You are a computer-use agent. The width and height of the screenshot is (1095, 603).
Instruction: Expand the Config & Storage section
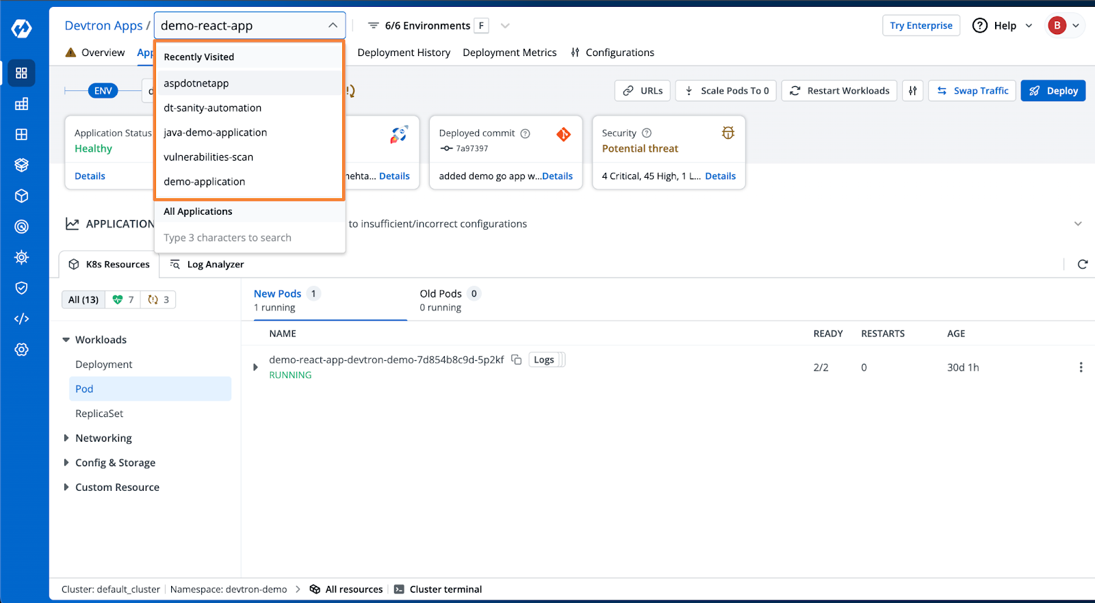tap(66, 463)
